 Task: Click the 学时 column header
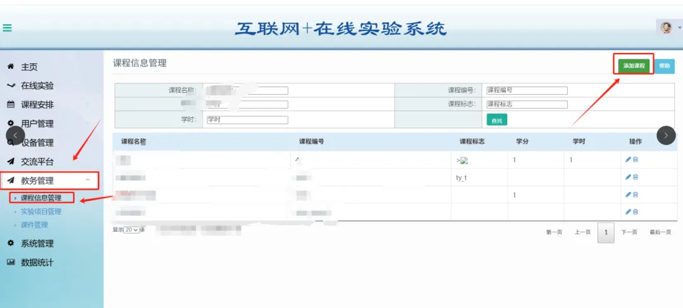[579, 141]
